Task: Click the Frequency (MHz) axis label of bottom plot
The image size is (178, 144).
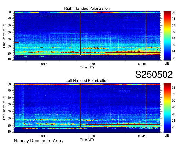Action: [x=4, y=108]
